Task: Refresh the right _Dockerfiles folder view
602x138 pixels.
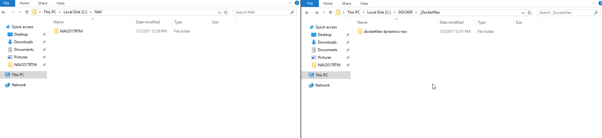Action: pyautogui.click(x=530, y=13)
